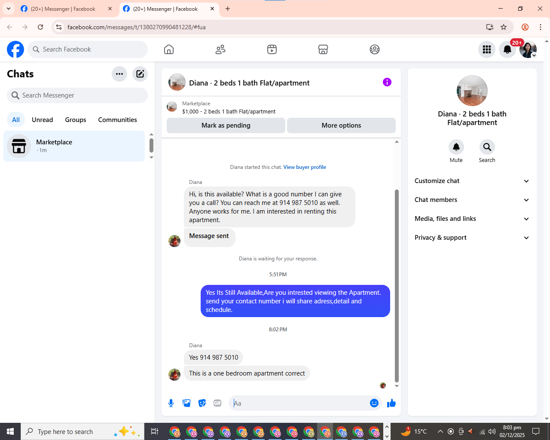Open Task View on the taskbar

click(155, 431)
